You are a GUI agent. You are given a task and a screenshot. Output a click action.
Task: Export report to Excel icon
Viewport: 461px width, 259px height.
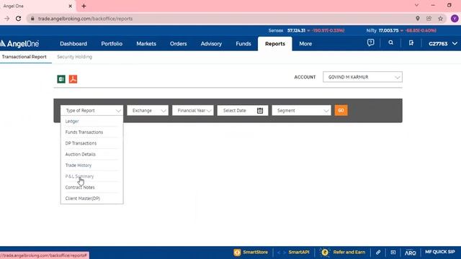(x=61, y=79)
